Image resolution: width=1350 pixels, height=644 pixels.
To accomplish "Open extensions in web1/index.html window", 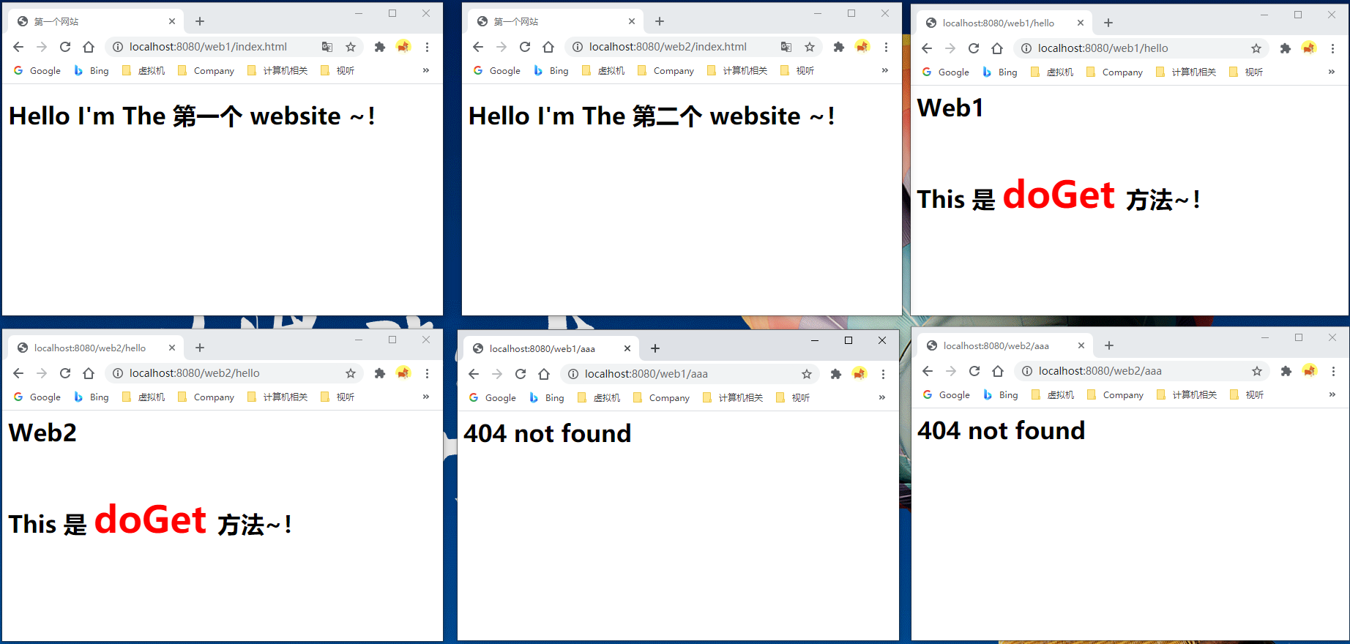I will click(x=379, y=47).
